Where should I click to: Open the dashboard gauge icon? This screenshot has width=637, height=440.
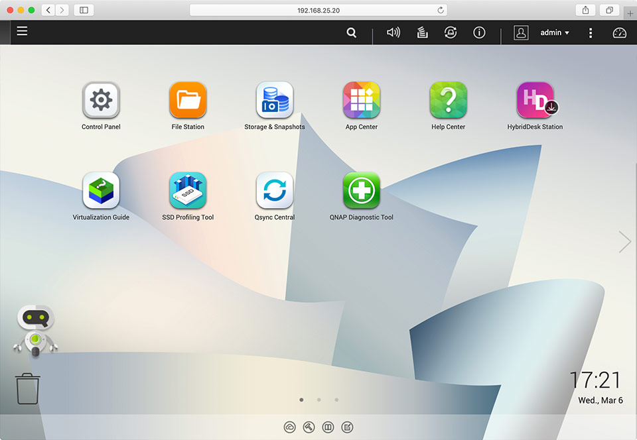pos(619,33)
